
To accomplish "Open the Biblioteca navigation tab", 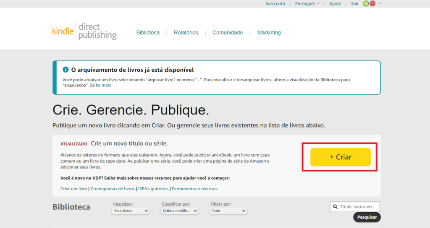I will [x=148, y=33].
